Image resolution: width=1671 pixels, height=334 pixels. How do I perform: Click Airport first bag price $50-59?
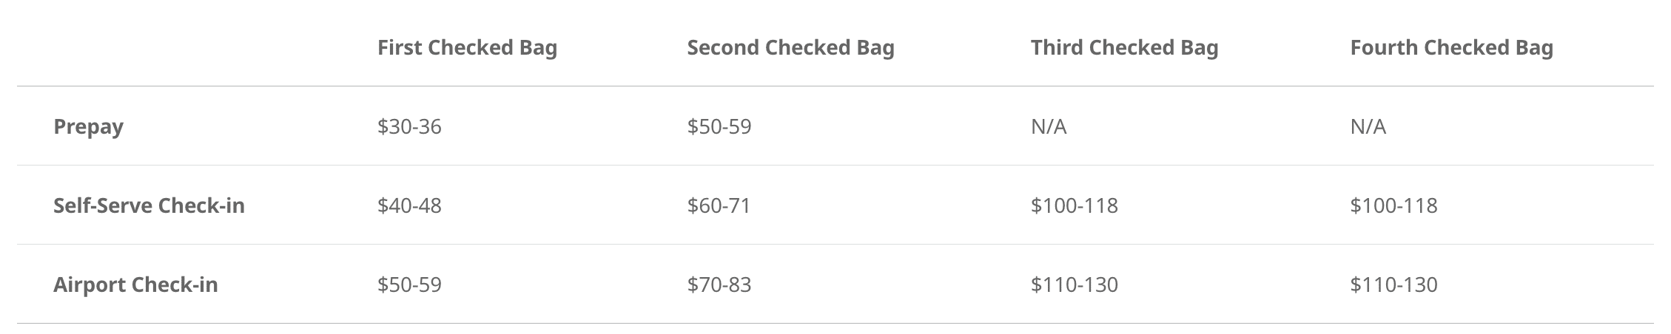pyautogui.click(x=409, y=284)
